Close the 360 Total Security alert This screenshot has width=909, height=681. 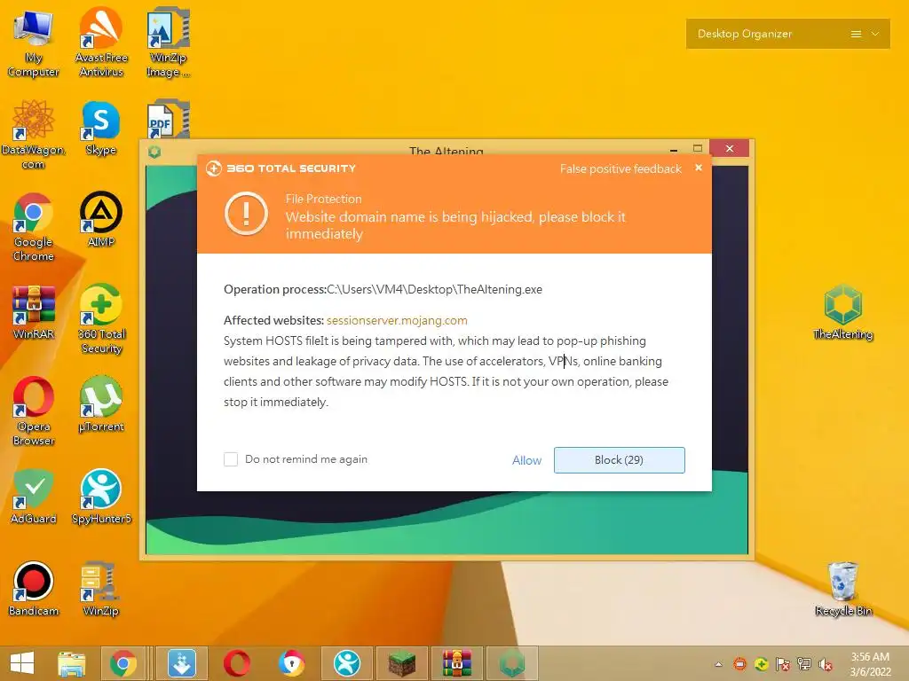click(699, 168)
